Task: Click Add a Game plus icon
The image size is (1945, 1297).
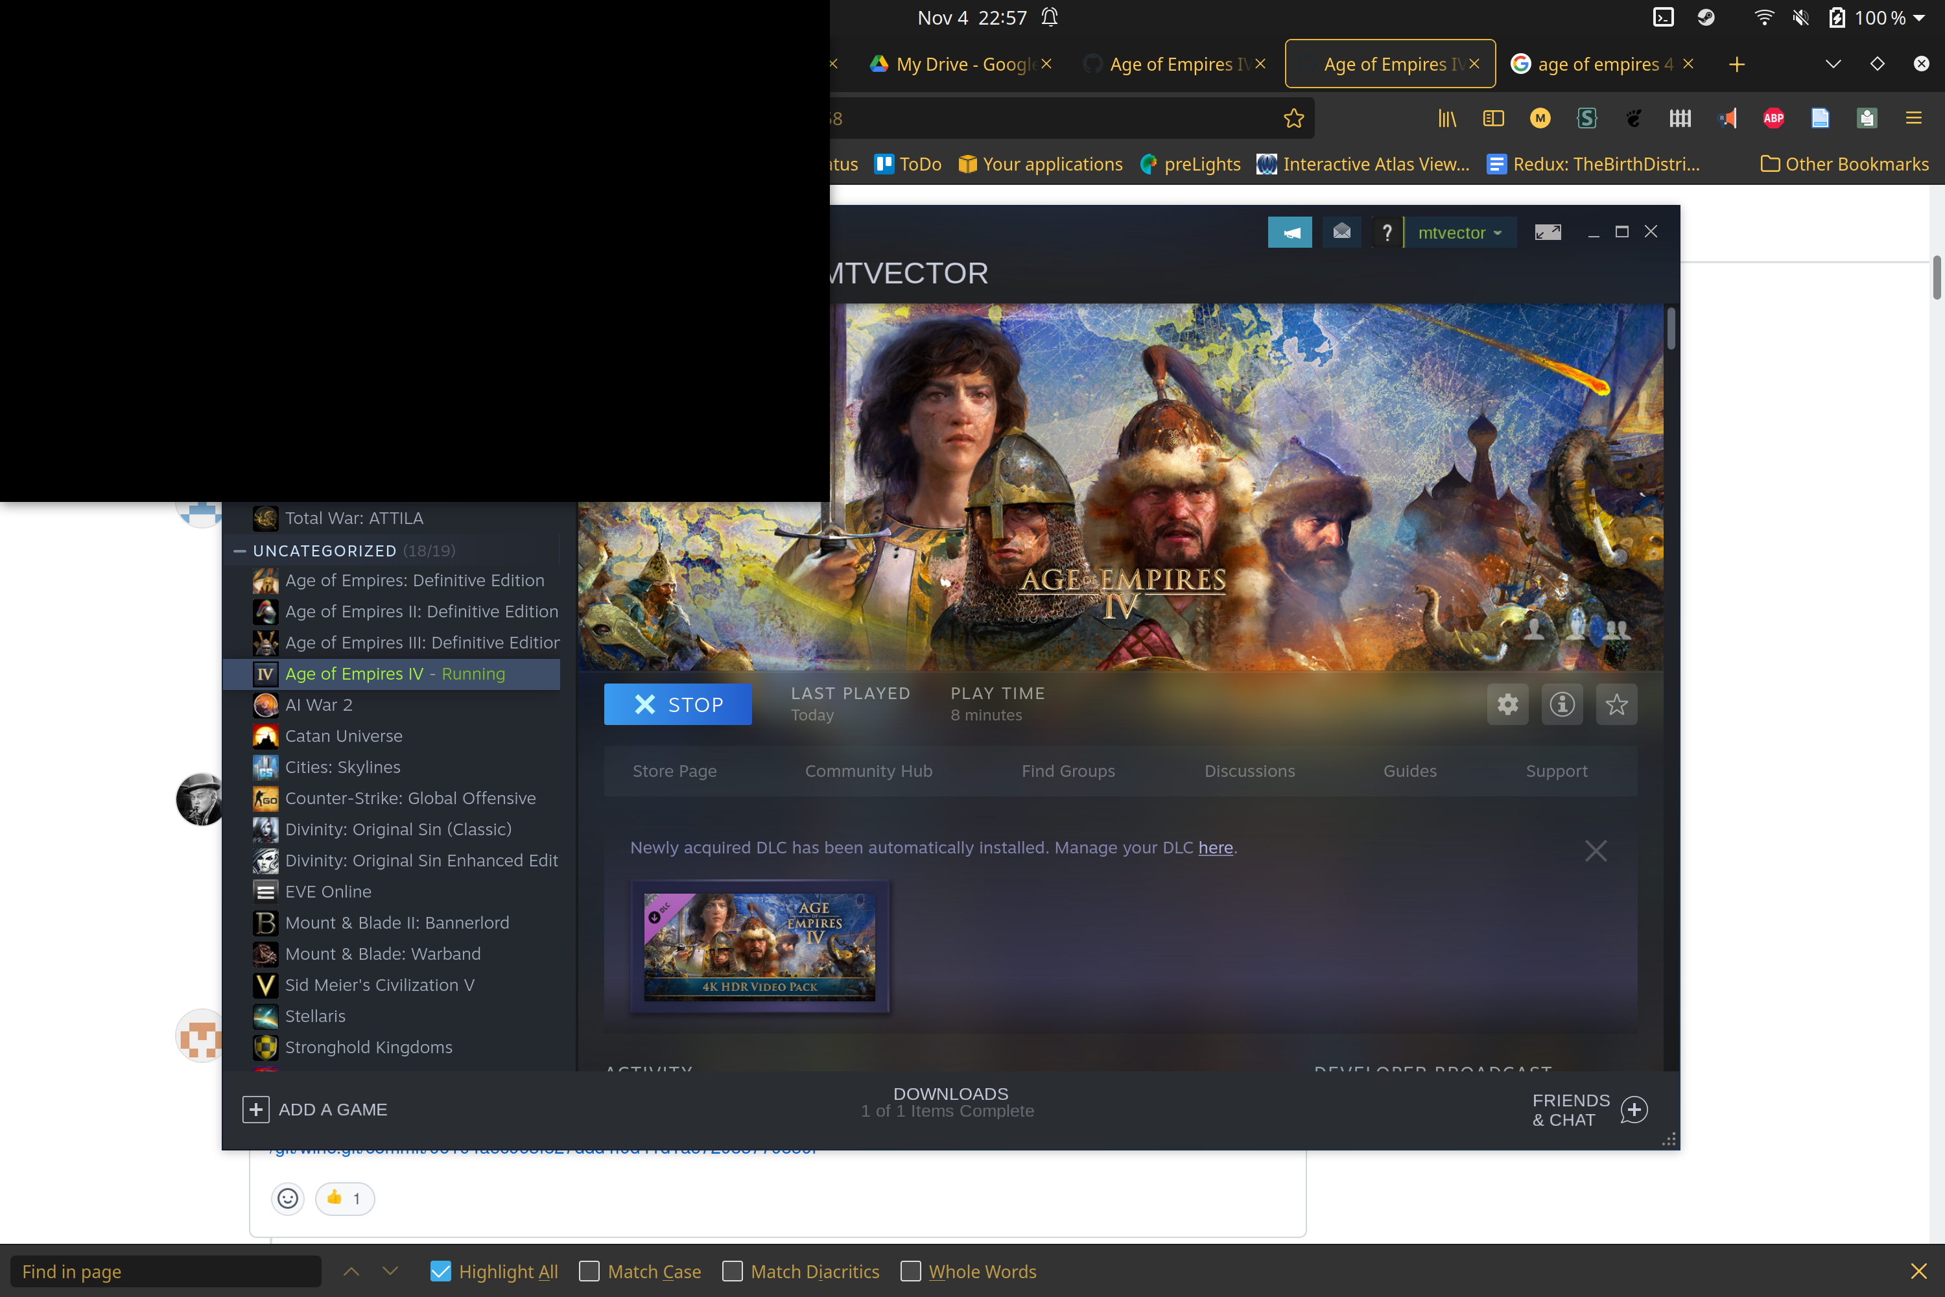Action: [255, 1110]
